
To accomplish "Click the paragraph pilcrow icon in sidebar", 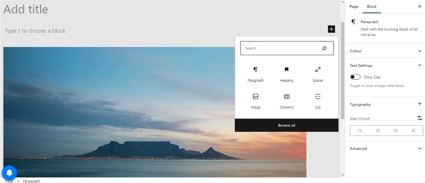I will tap(353, 22).
